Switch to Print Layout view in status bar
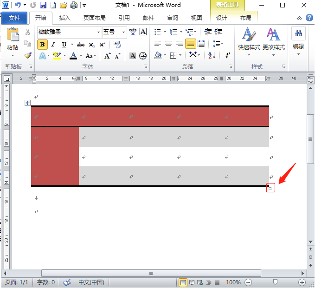This screenshot has width=315, height=288. (x=183, y=282)
